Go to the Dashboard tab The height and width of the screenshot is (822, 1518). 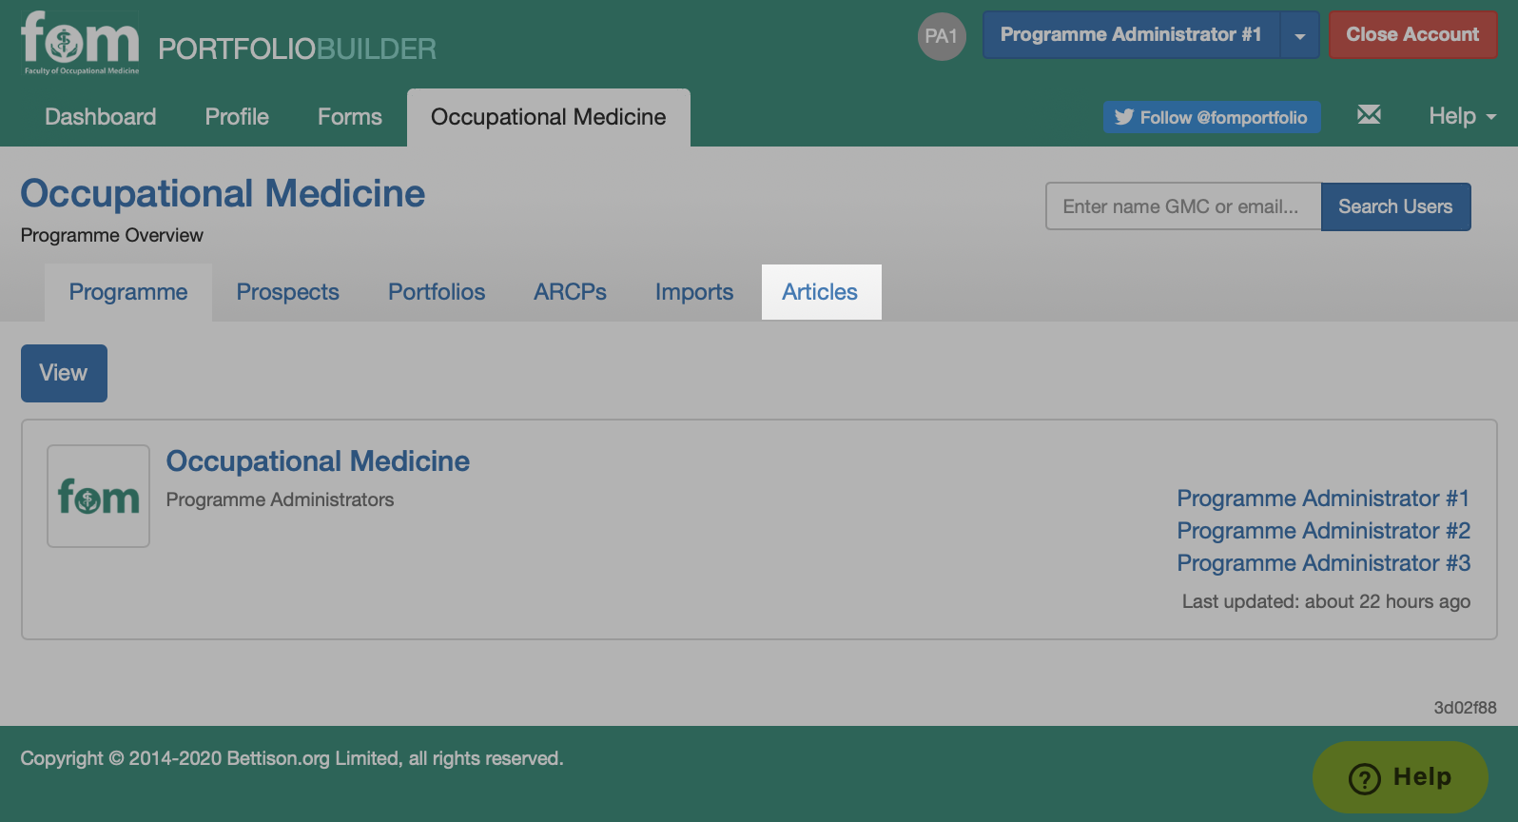coord(101,117)
